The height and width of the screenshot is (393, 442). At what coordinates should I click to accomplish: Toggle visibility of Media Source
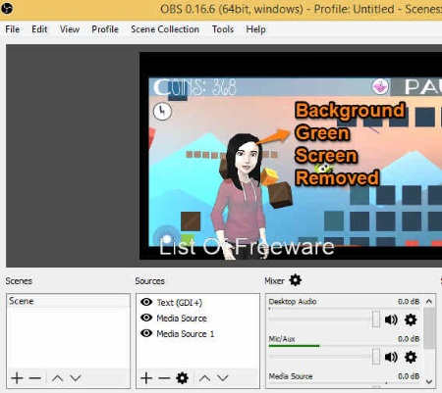coord(146,318)
